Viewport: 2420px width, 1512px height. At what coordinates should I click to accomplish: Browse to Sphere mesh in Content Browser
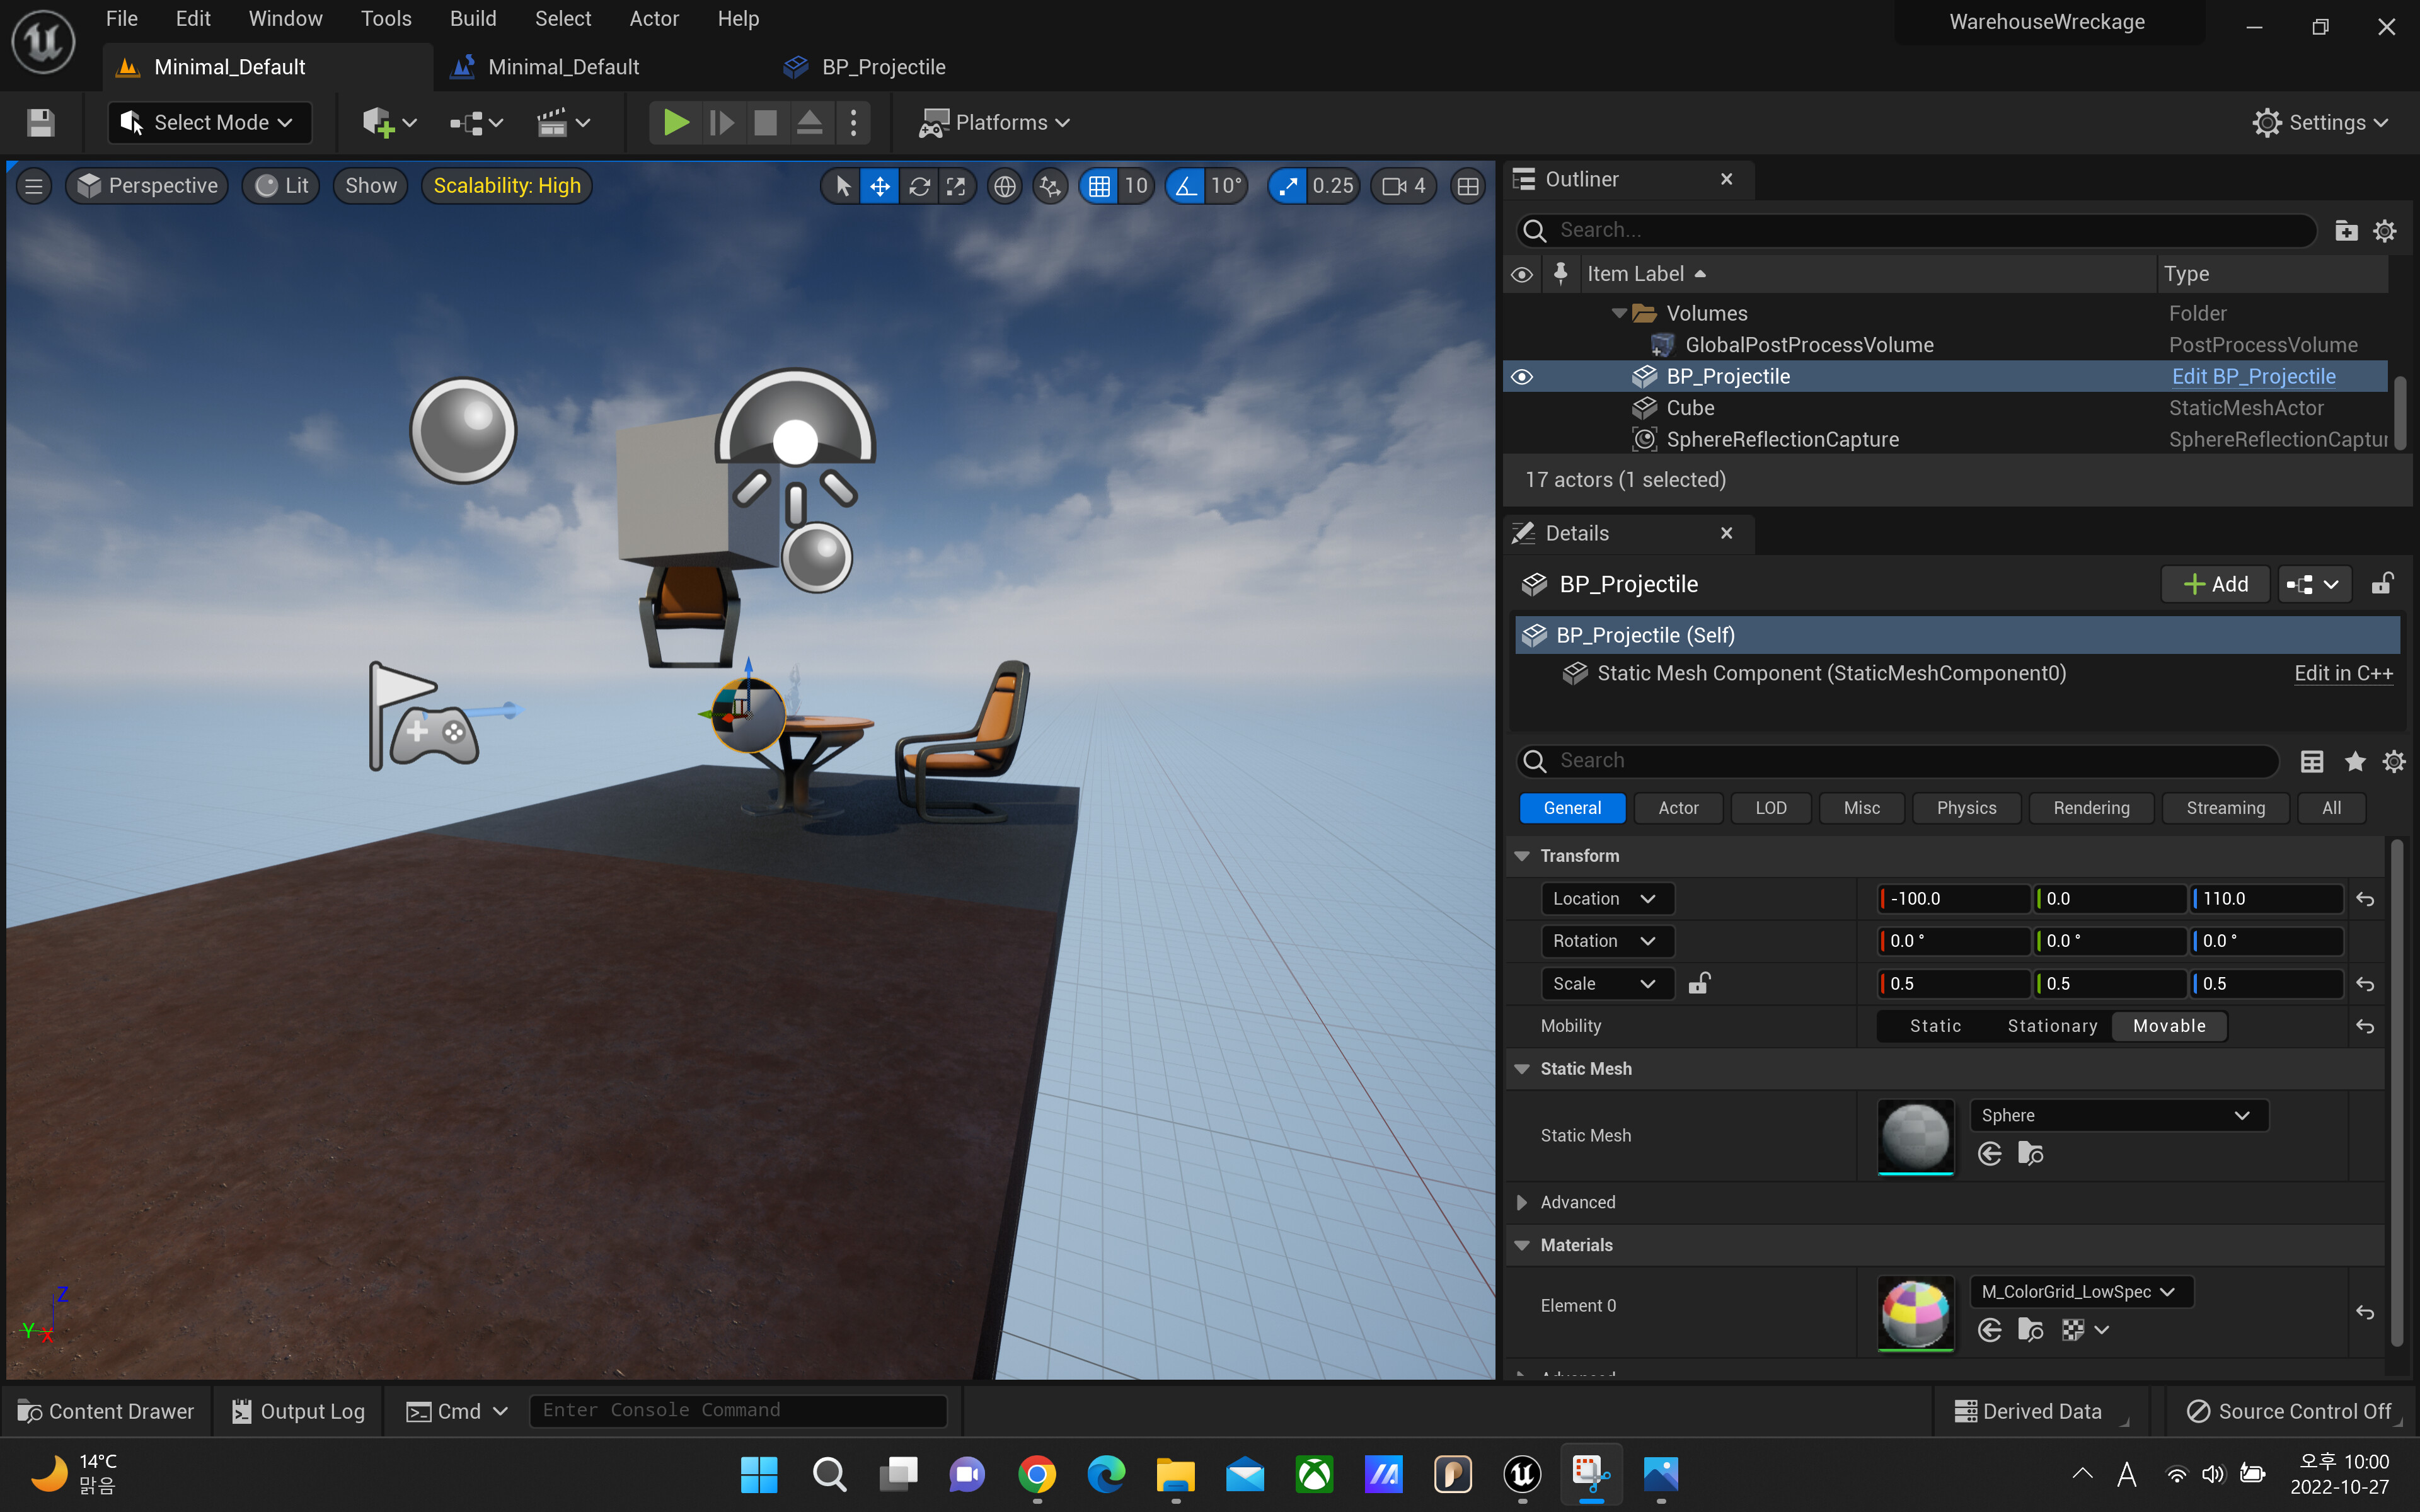pos(2030,1154)
